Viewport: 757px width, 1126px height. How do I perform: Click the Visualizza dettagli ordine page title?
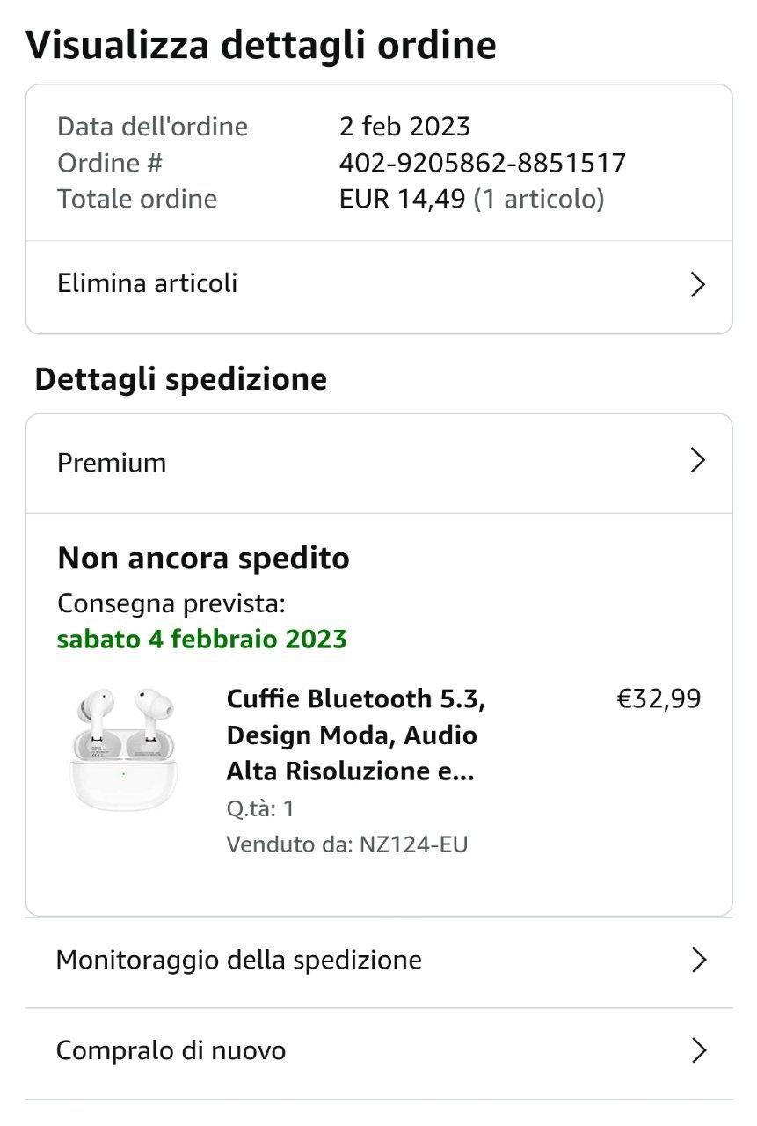(261, 46)
